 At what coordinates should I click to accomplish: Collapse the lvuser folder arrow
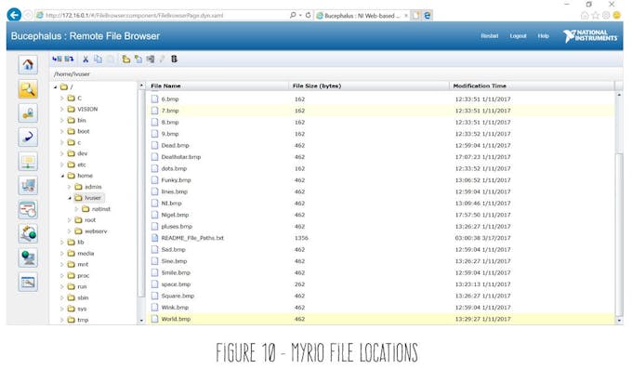click(70, 198)
